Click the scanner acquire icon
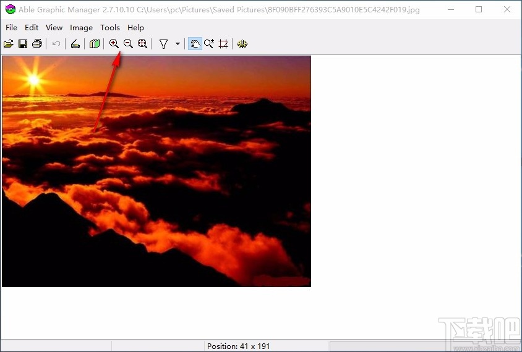 [x=75, y=44]
